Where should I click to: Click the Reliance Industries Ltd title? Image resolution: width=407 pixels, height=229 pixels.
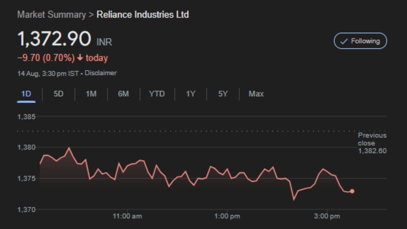click(142, 15)
